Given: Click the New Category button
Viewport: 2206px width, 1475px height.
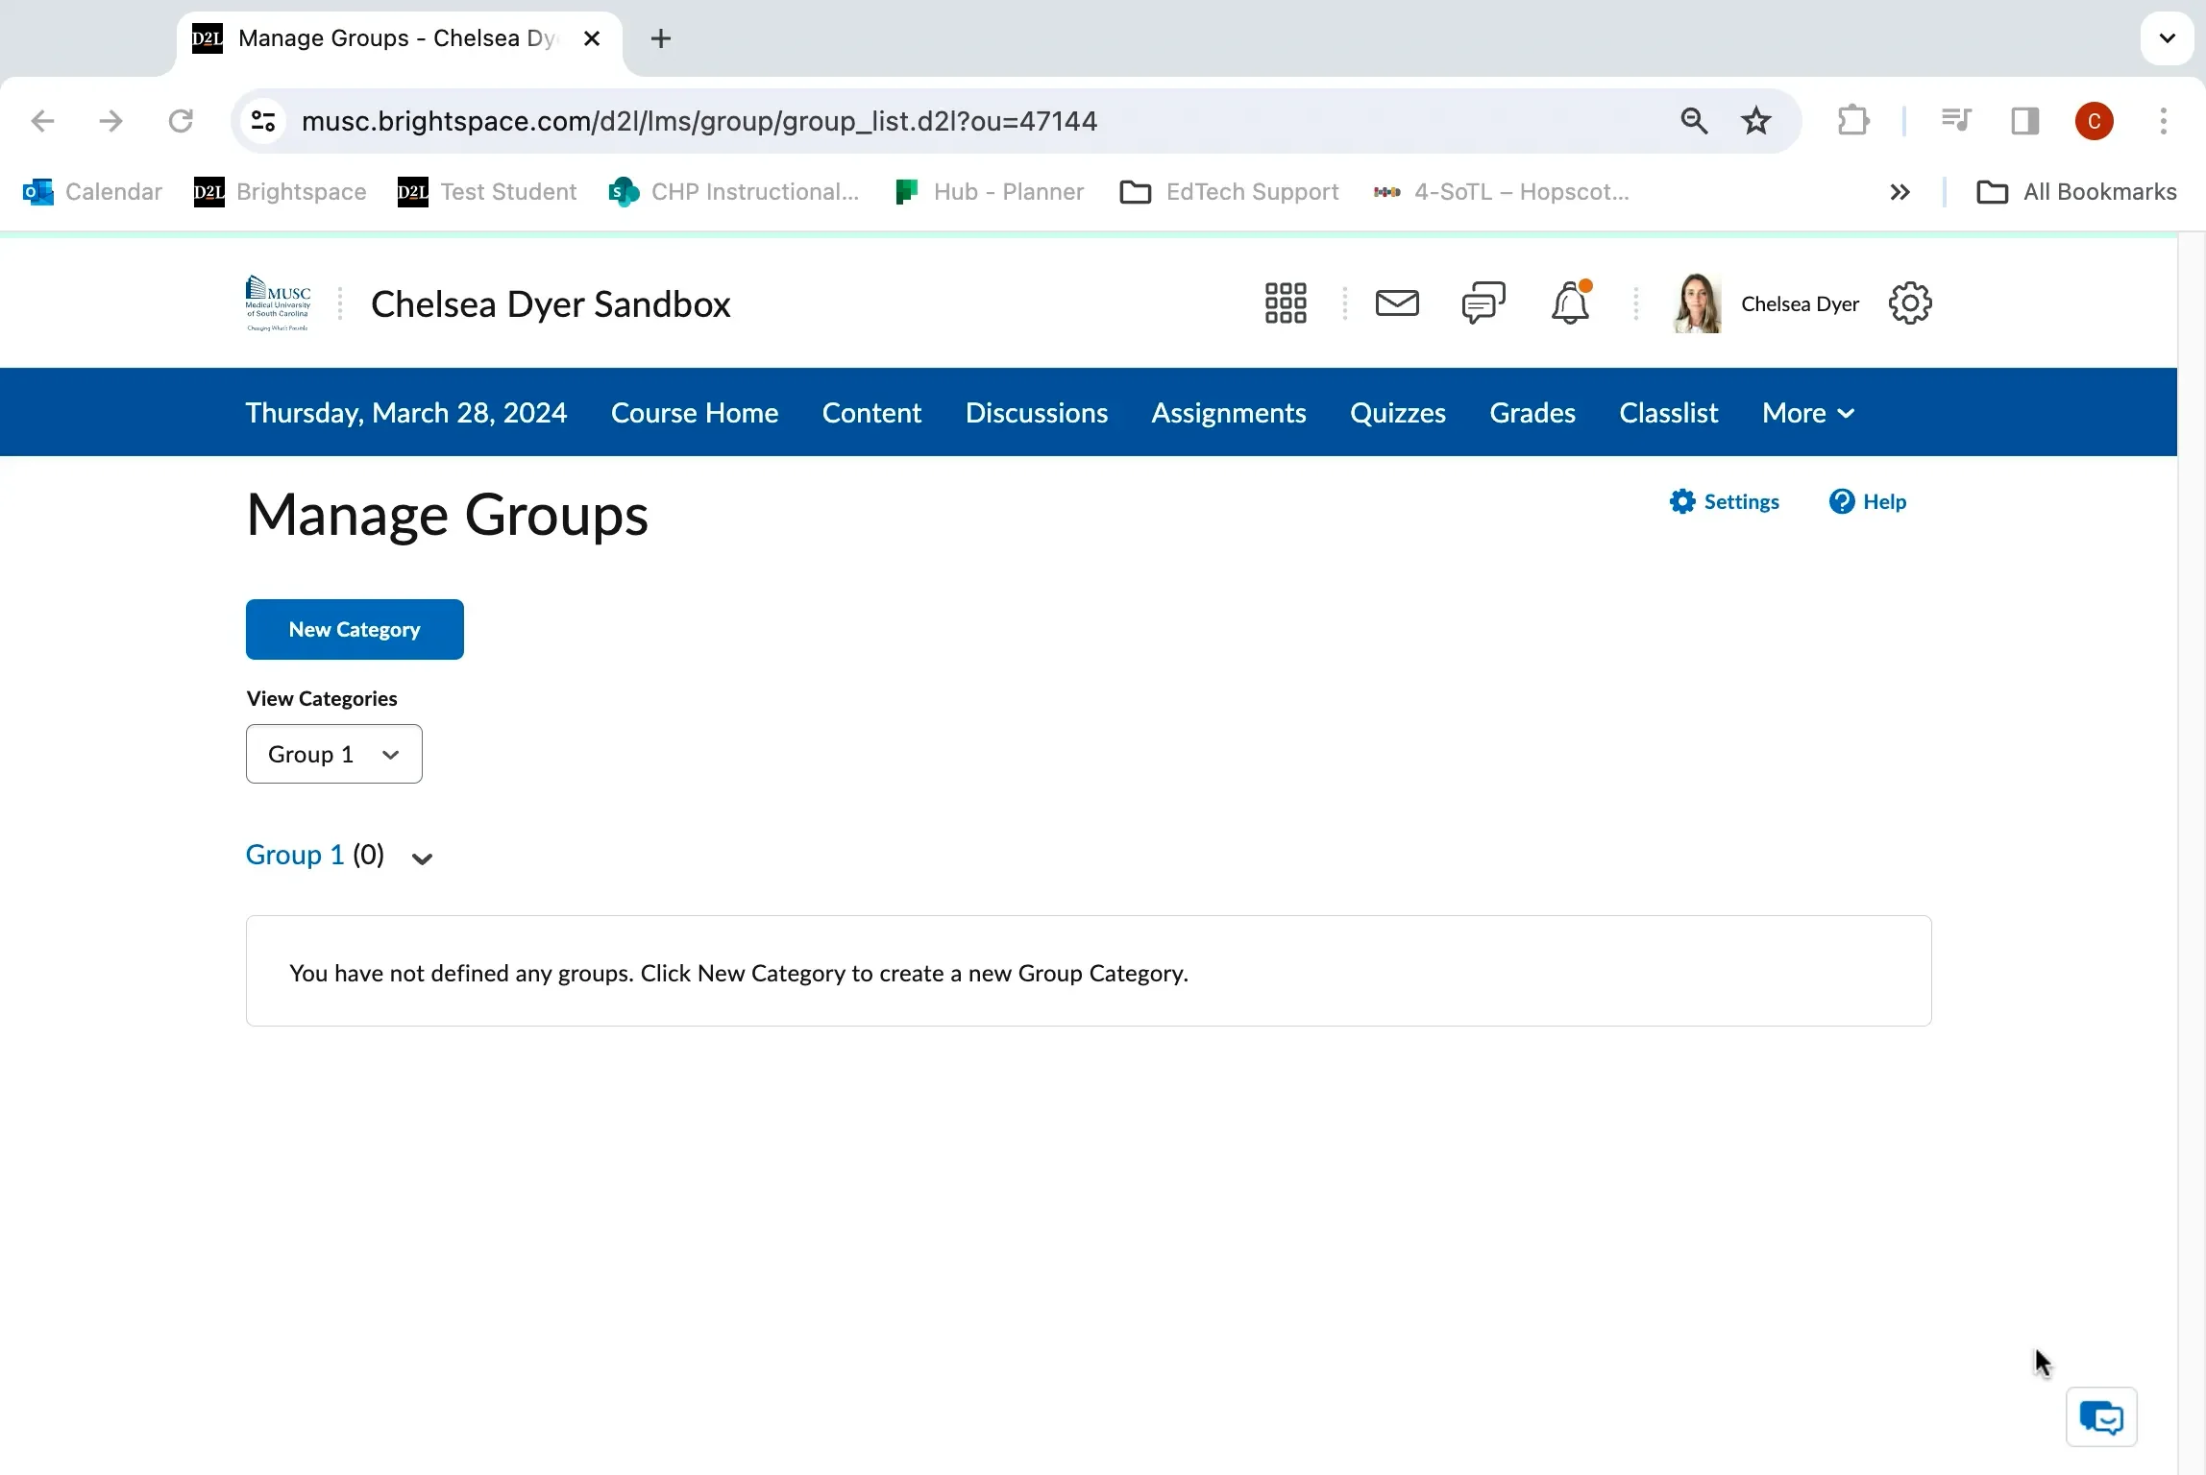Looking at the screenshot, I should (x=355, y=629).
